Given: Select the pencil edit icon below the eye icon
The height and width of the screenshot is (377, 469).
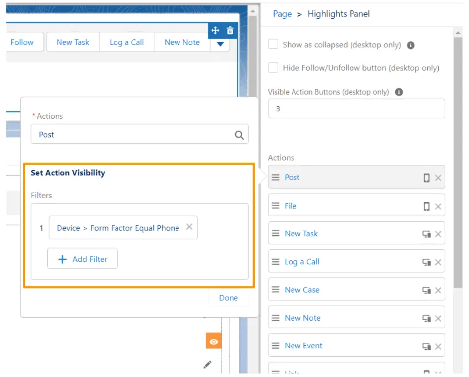Looking at the screenshot, I should click(x=207, y=364).
